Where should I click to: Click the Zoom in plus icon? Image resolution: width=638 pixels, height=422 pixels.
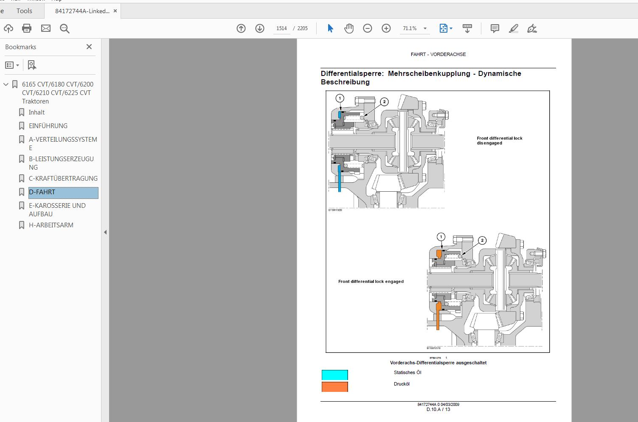pyautogui.click(x=386, y=28)
